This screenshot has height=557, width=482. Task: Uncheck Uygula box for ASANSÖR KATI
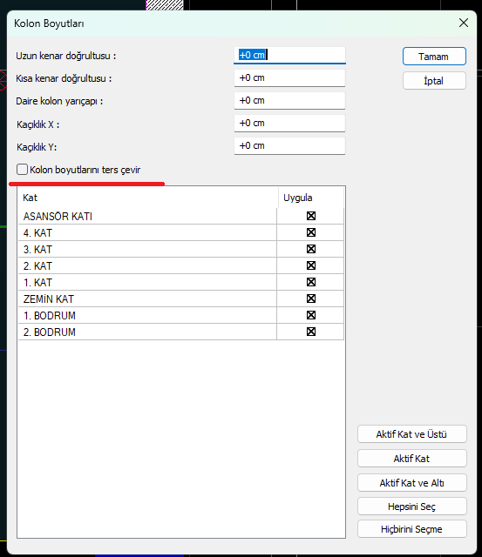pyautogui.click(x=311, y=216)
